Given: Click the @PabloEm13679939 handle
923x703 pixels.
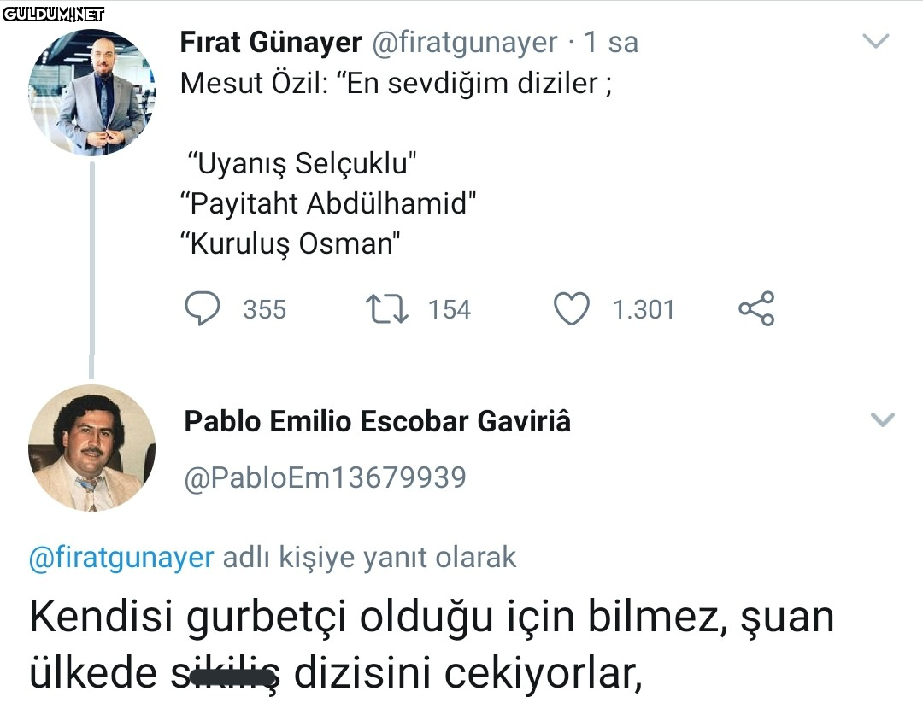Looking at the screenshot, I should pos(326,477).
